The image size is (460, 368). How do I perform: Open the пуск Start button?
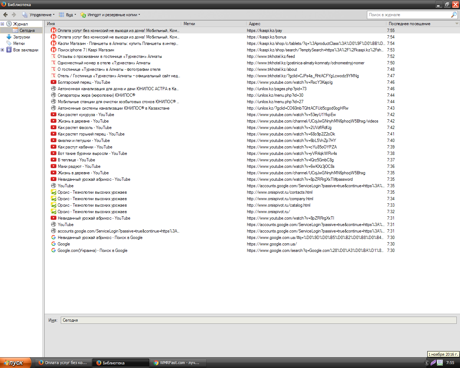tap(15, 363)
